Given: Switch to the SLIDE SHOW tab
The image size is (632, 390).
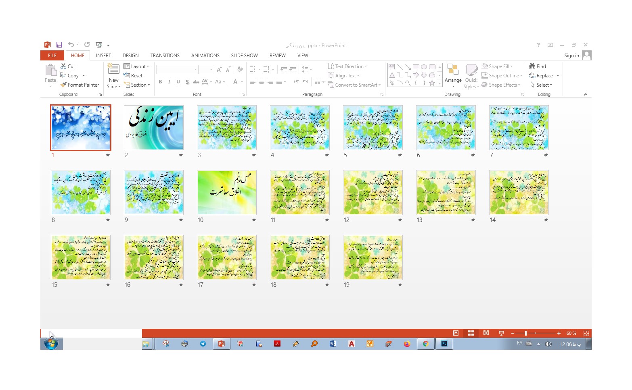Looking at the screenshot, I should click(x=245, y=55).
